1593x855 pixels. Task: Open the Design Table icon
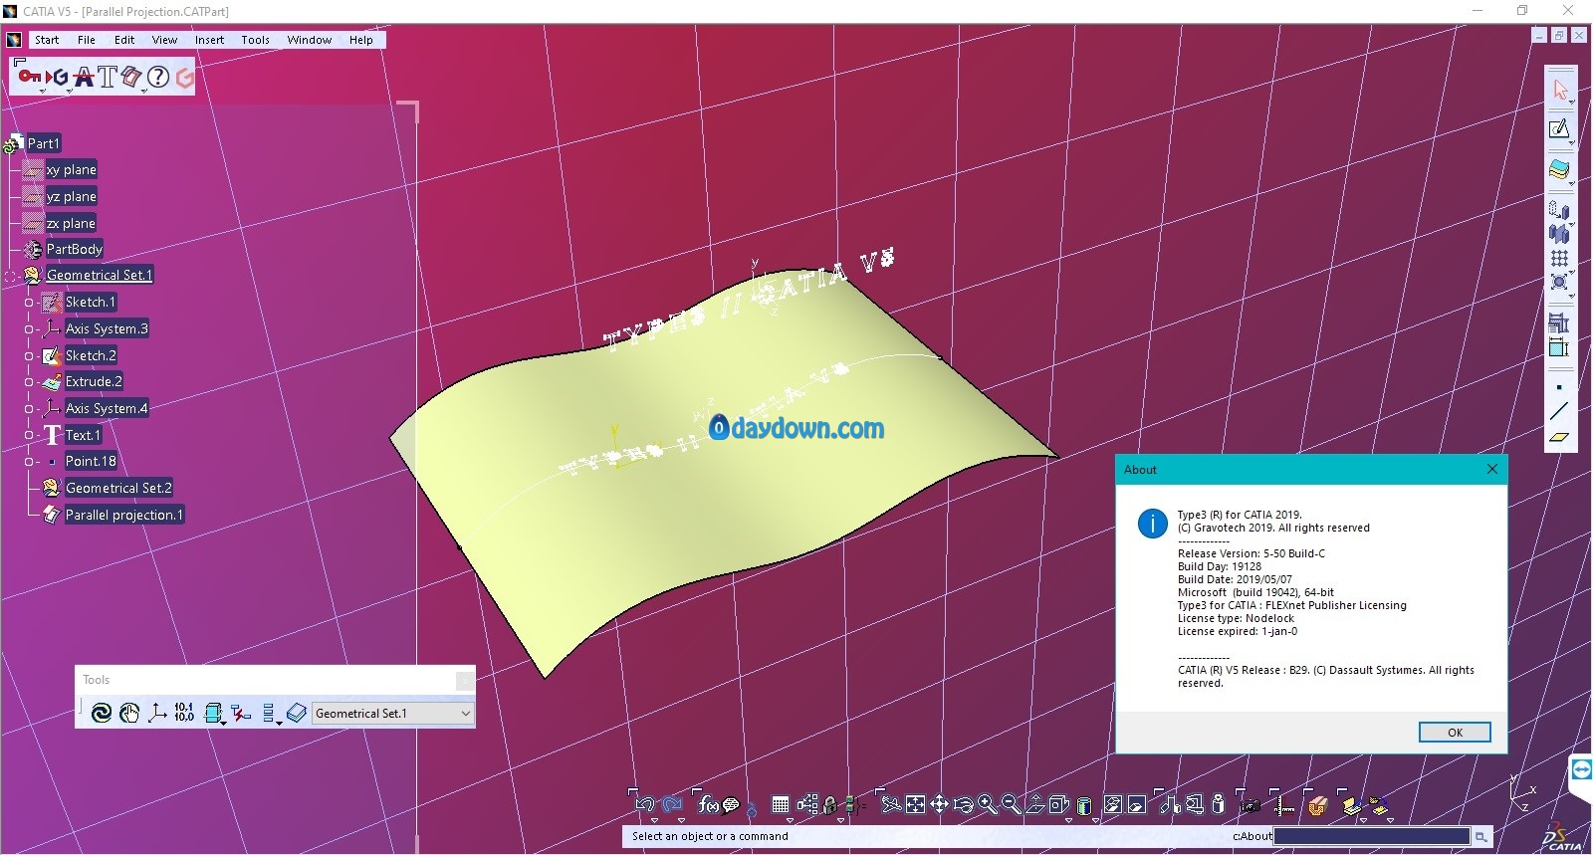pos(780,804)
